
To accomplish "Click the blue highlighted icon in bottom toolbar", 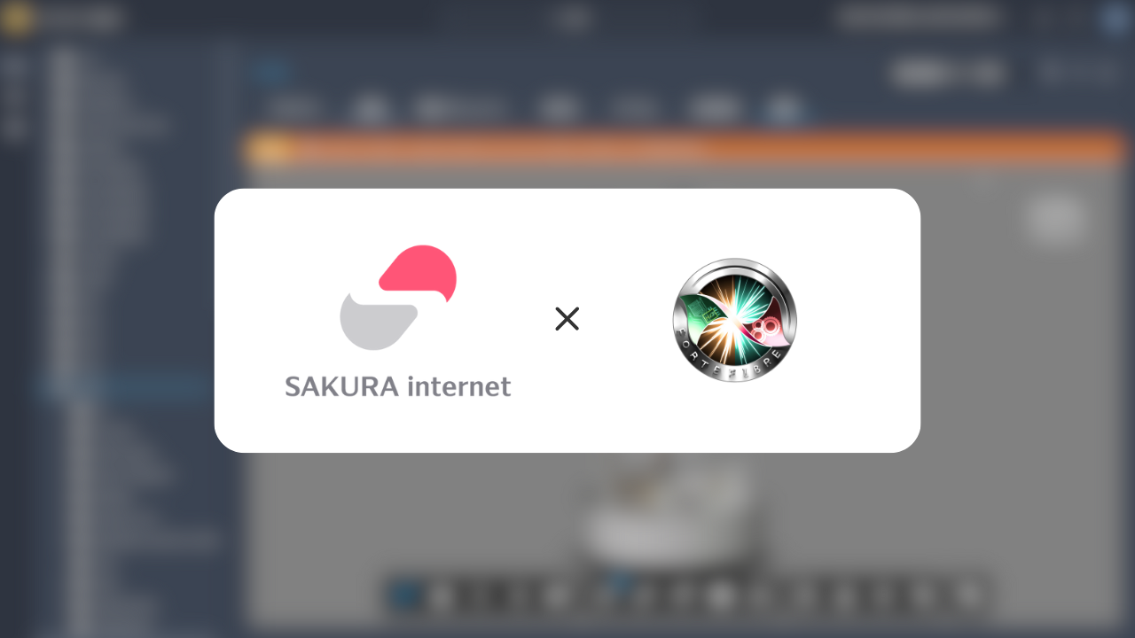I will click(x=404, y=595).
